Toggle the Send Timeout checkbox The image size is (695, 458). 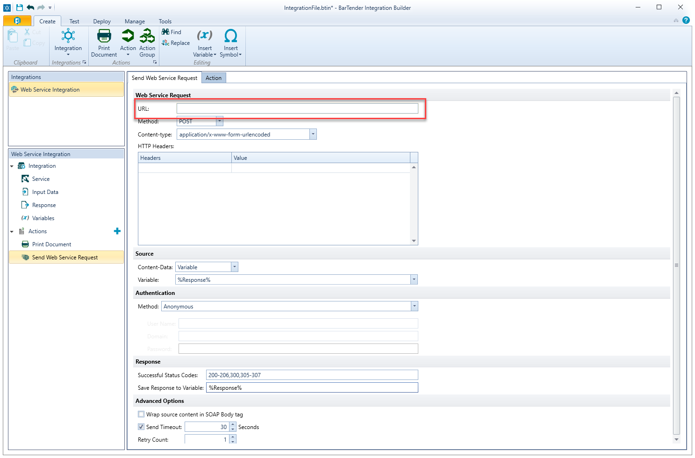coord(141,427)
